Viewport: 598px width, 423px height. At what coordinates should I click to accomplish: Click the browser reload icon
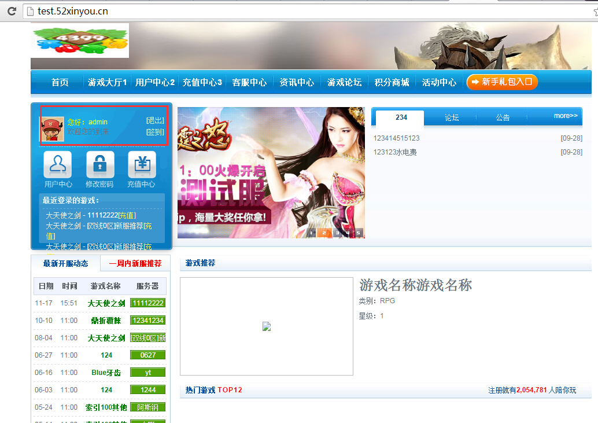coord(12,11)
